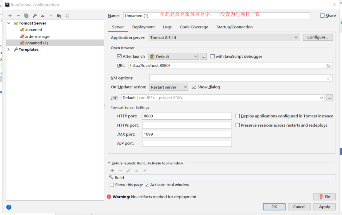This screenshot has width=342, height=215.
Task: Add a Before launch task
Action: coord(112,171)
